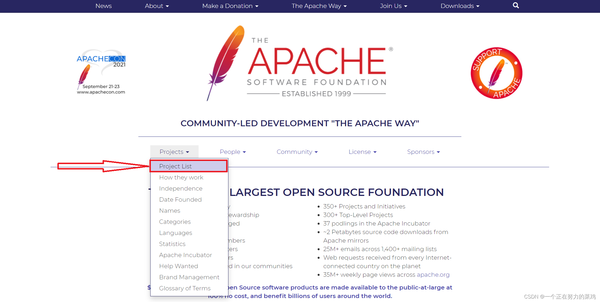600x302 pixels.
Task: Expand the License dropdown
Action: pyautogui.click(x=363, y=152)
